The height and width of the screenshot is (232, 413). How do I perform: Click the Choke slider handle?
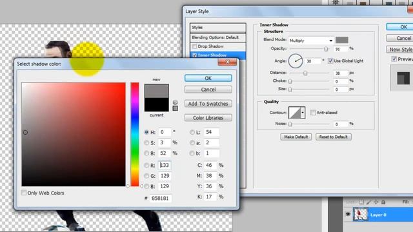(290, 81)
